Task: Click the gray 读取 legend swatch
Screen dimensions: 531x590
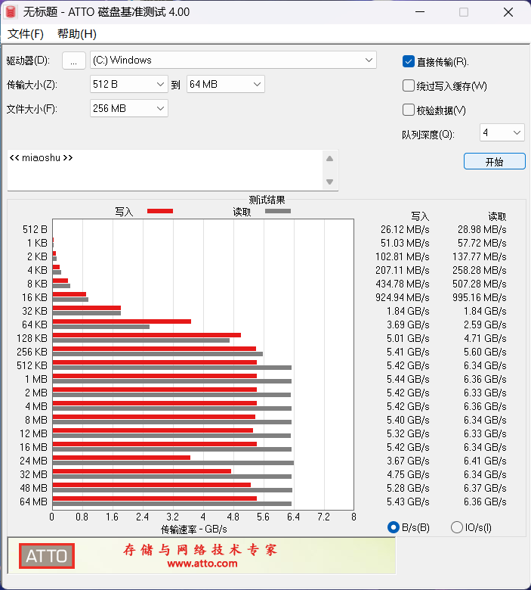Action: click(278, 211)
